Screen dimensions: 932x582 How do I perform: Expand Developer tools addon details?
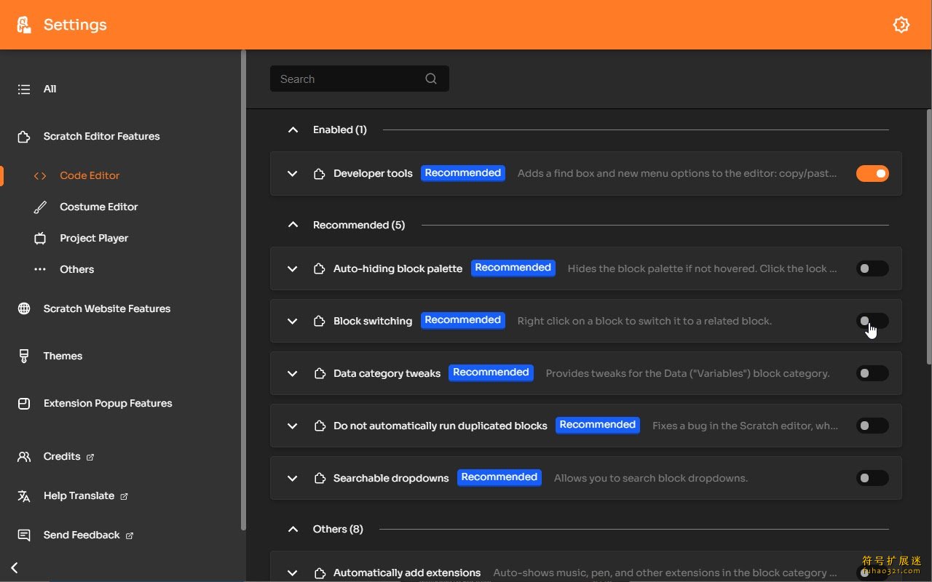(x=293, y=174)
